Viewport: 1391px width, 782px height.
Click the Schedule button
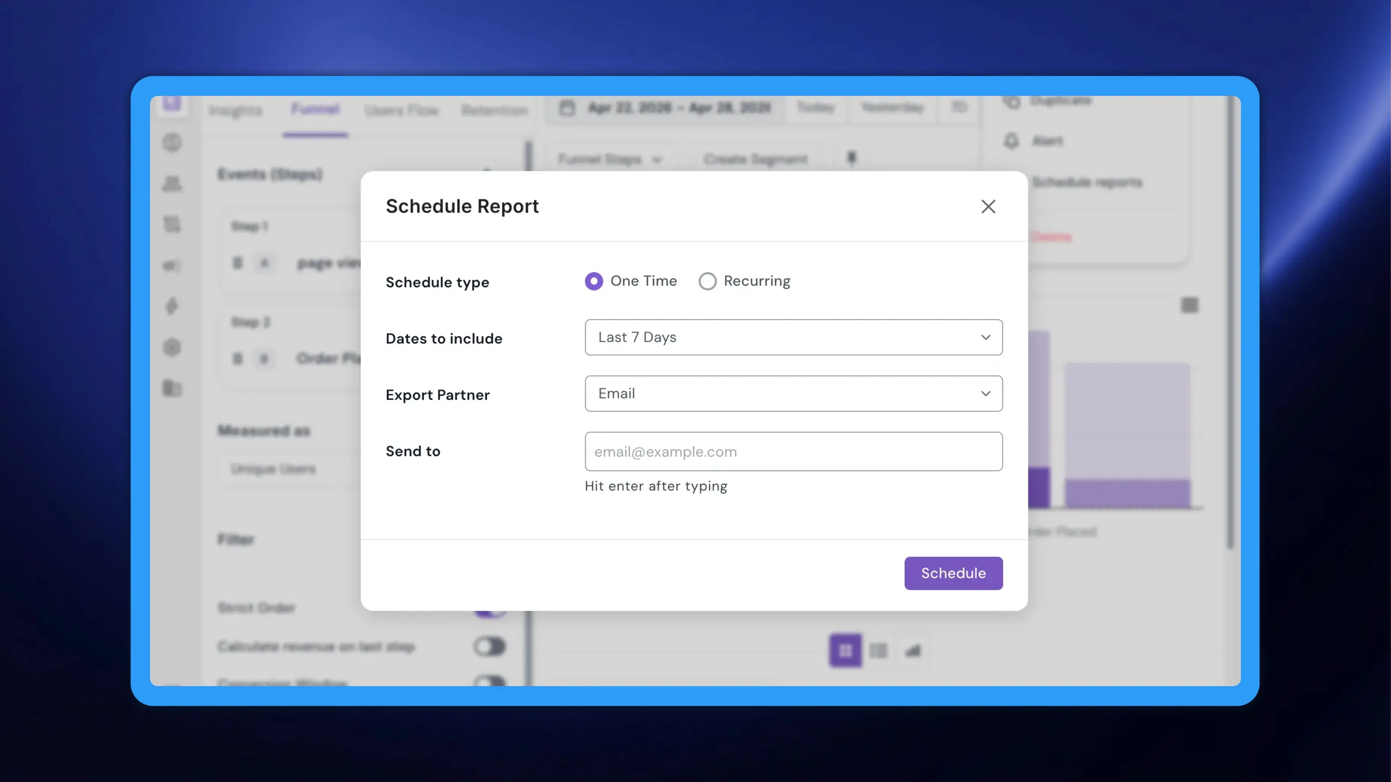coord(954,573)
